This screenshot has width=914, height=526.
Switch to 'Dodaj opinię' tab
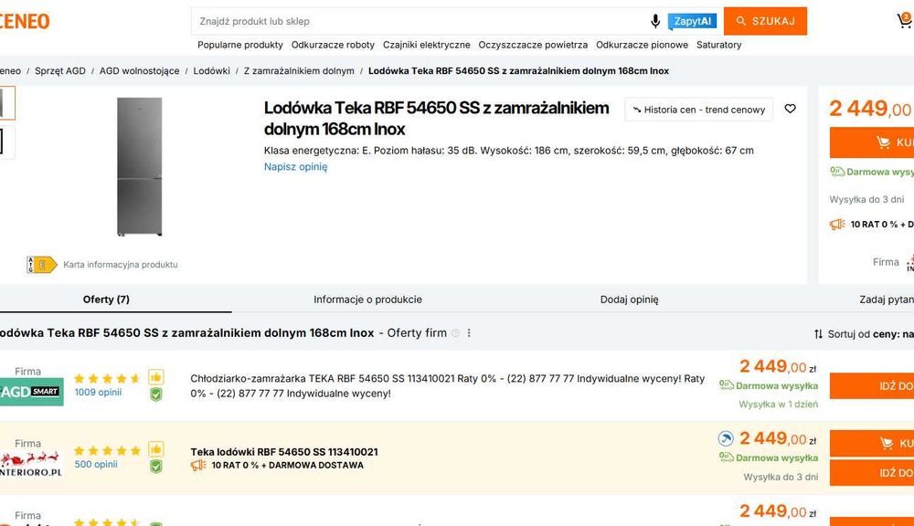click(x=630, y=300)
